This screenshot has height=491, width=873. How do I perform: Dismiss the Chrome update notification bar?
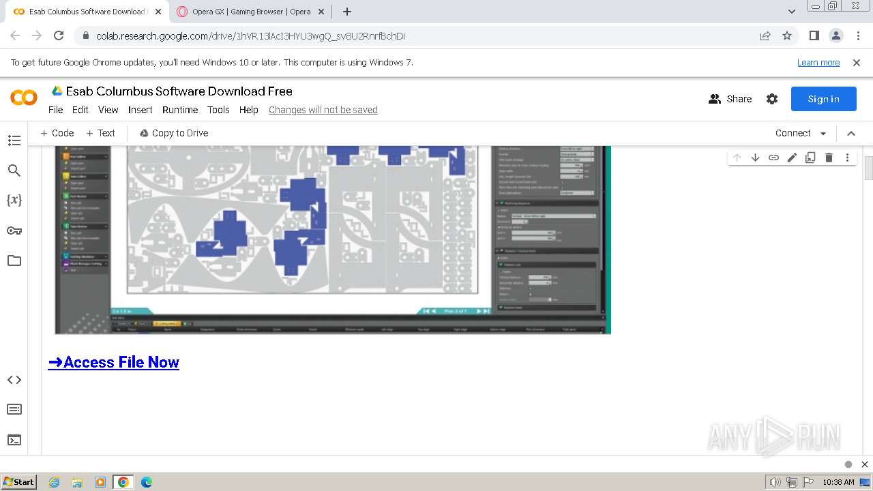857,63
